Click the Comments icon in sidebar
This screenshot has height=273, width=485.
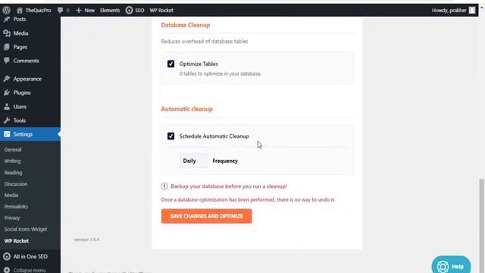point(7,61)
